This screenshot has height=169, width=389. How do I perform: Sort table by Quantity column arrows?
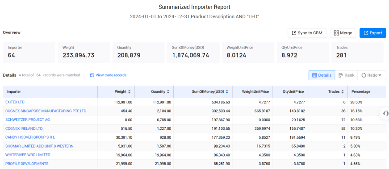[168, 92]
